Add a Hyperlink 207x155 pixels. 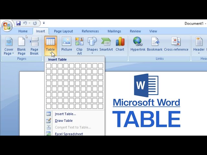click(138, 44)
